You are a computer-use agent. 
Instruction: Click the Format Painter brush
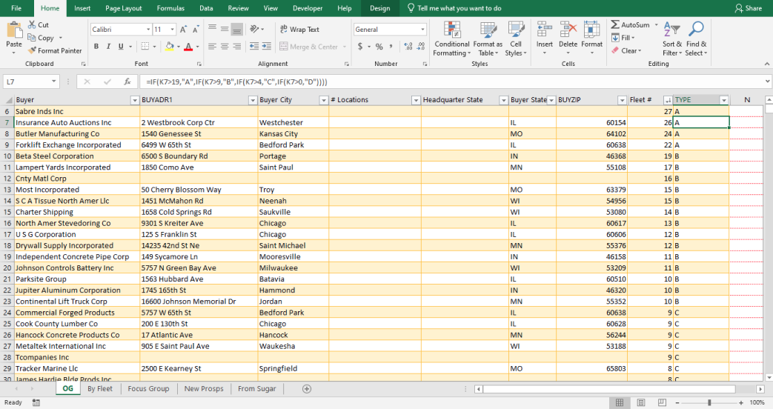(32, 50)
